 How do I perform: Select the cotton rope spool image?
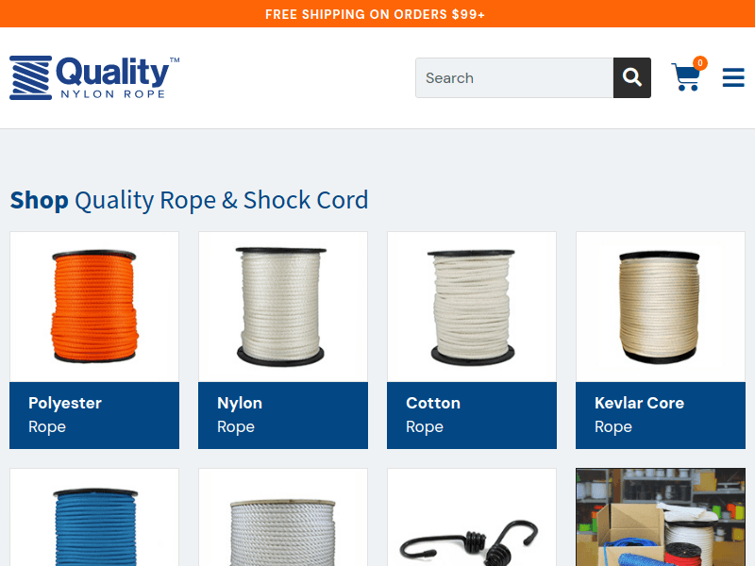[472, 308]
